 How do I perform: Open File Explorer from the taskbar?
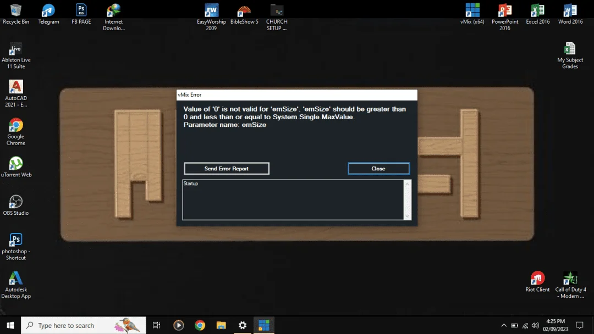click(221, 325)
